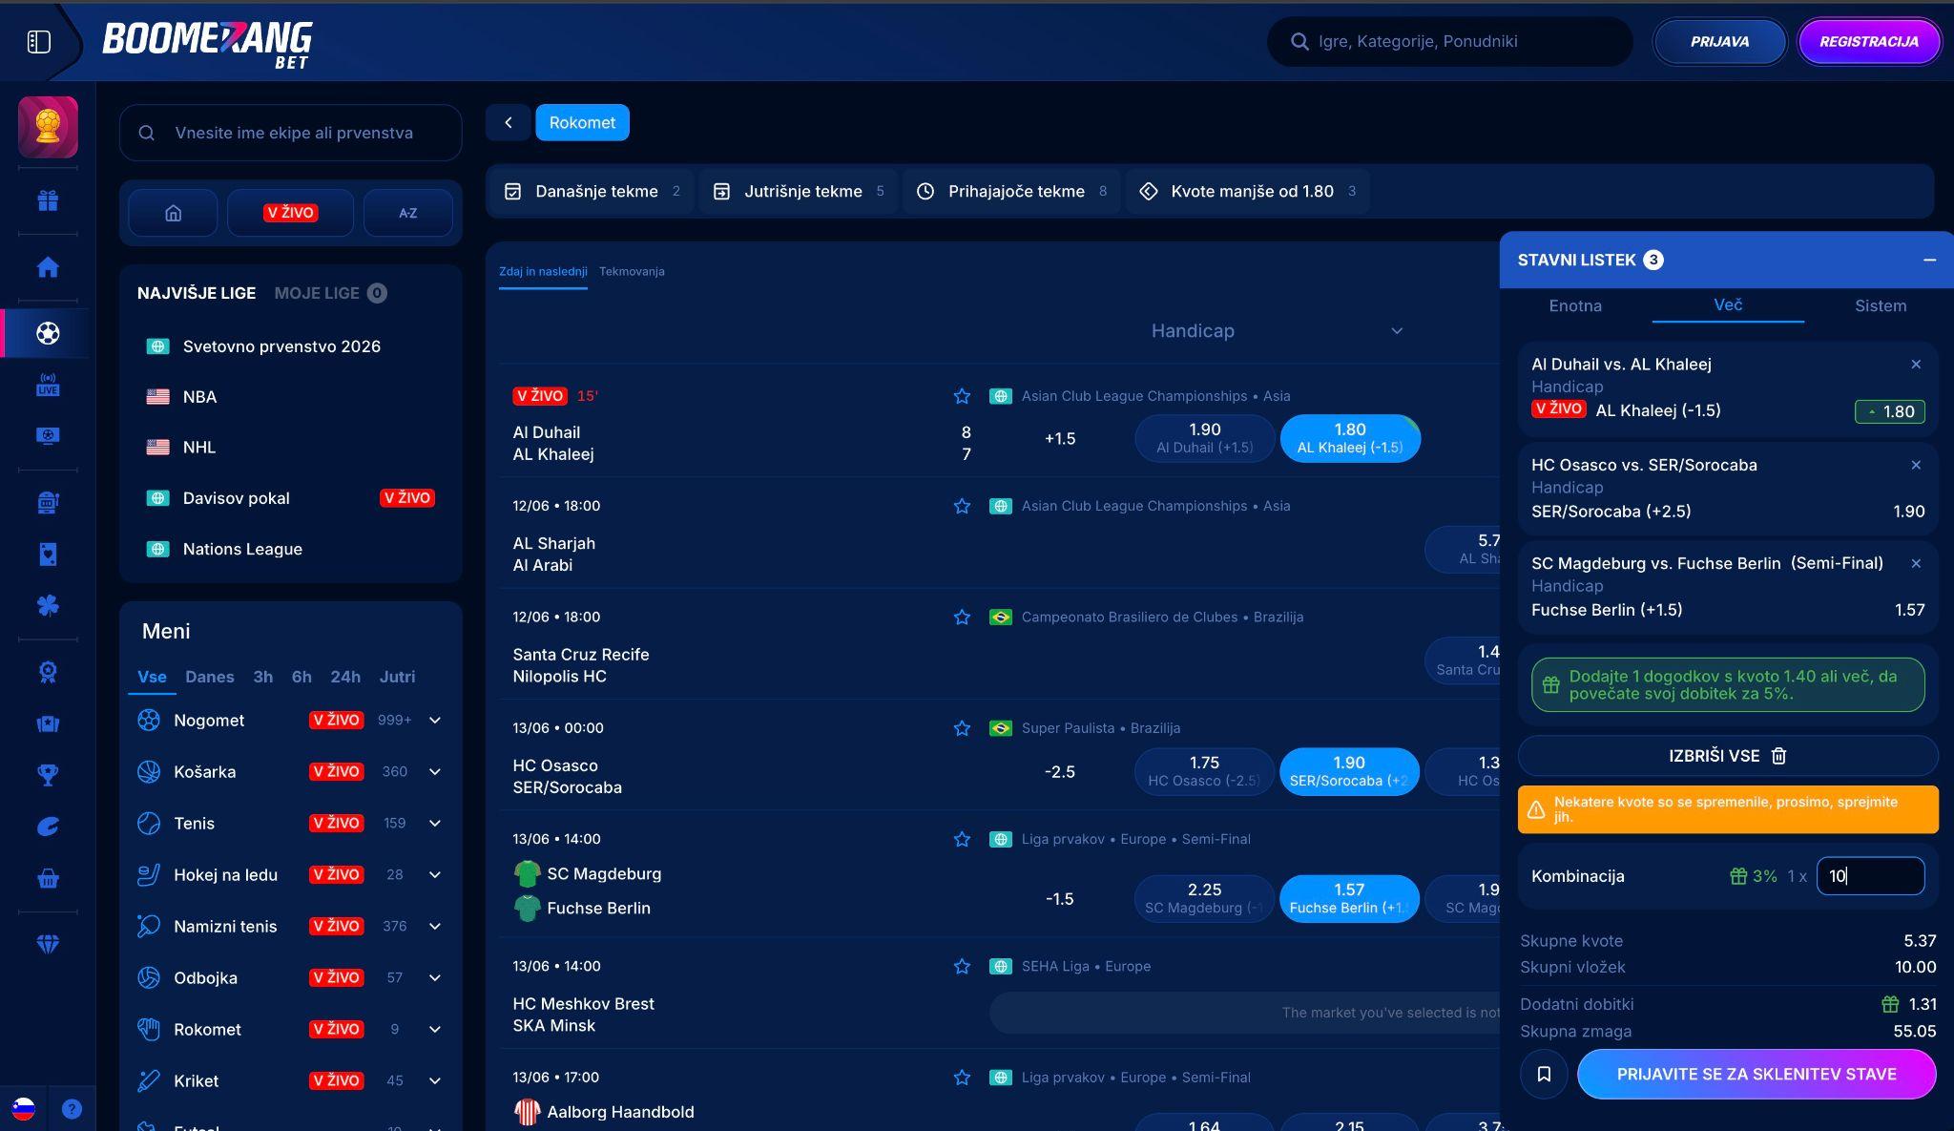Expand the Nogomet sport category
Screen dimensions: 1954x1131
(435, 721)
